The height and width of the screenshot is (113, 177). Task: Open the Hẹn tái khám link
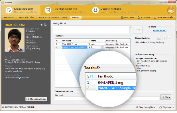coord(160,30)
